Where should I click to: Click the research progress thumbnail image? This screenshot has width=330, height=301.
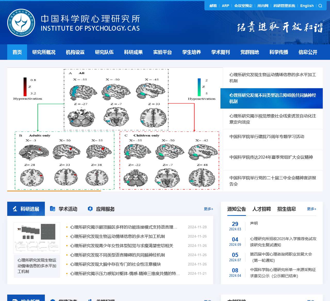(37, 238)
